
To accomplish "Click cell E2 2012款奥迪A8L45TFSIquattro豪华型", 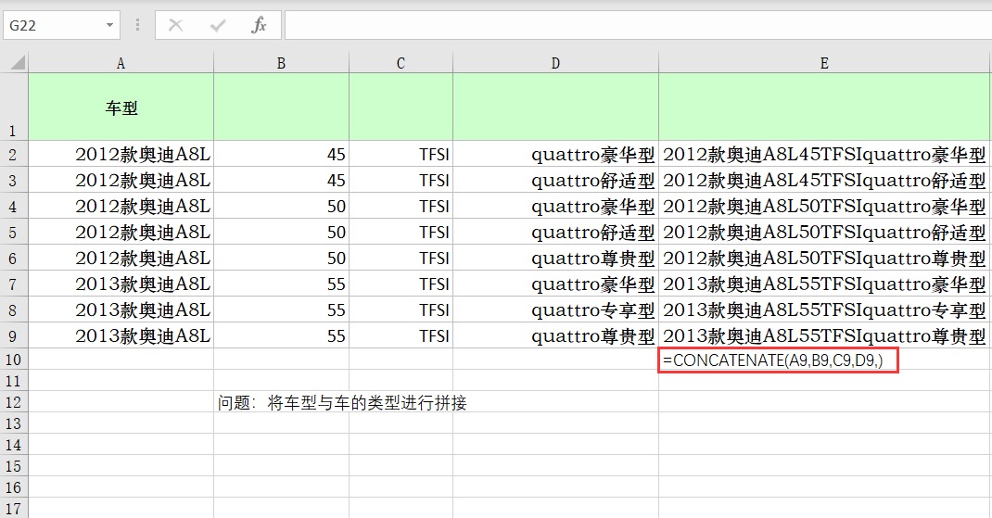I will [824, 155].
